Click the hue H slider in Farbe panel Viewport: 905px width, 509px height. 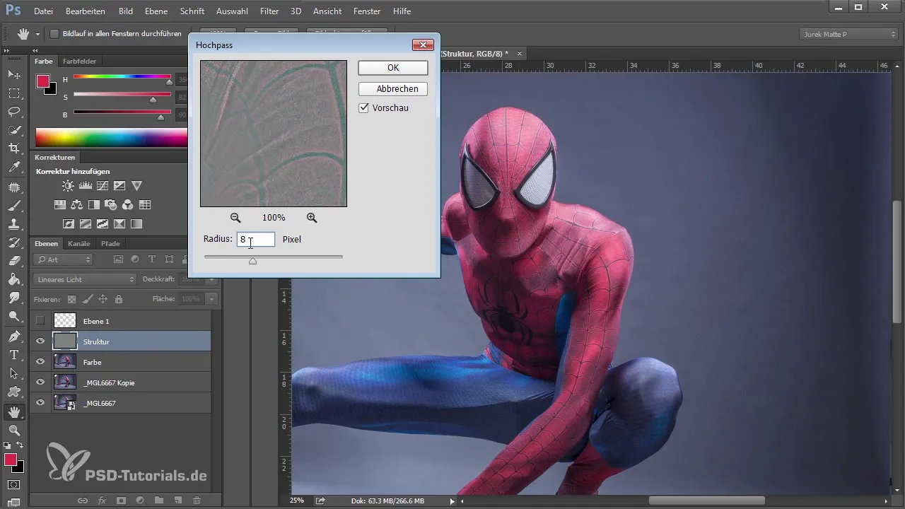point(122,76)
